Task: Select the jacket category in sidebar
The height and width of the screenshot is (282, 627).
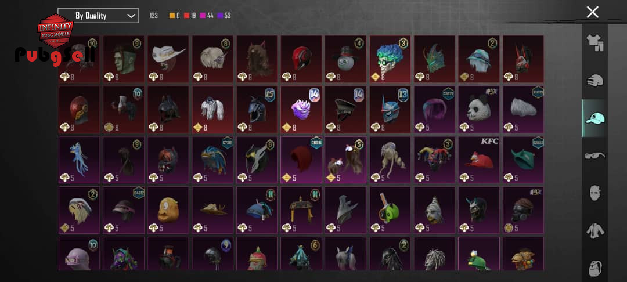Action: [594, 230]
